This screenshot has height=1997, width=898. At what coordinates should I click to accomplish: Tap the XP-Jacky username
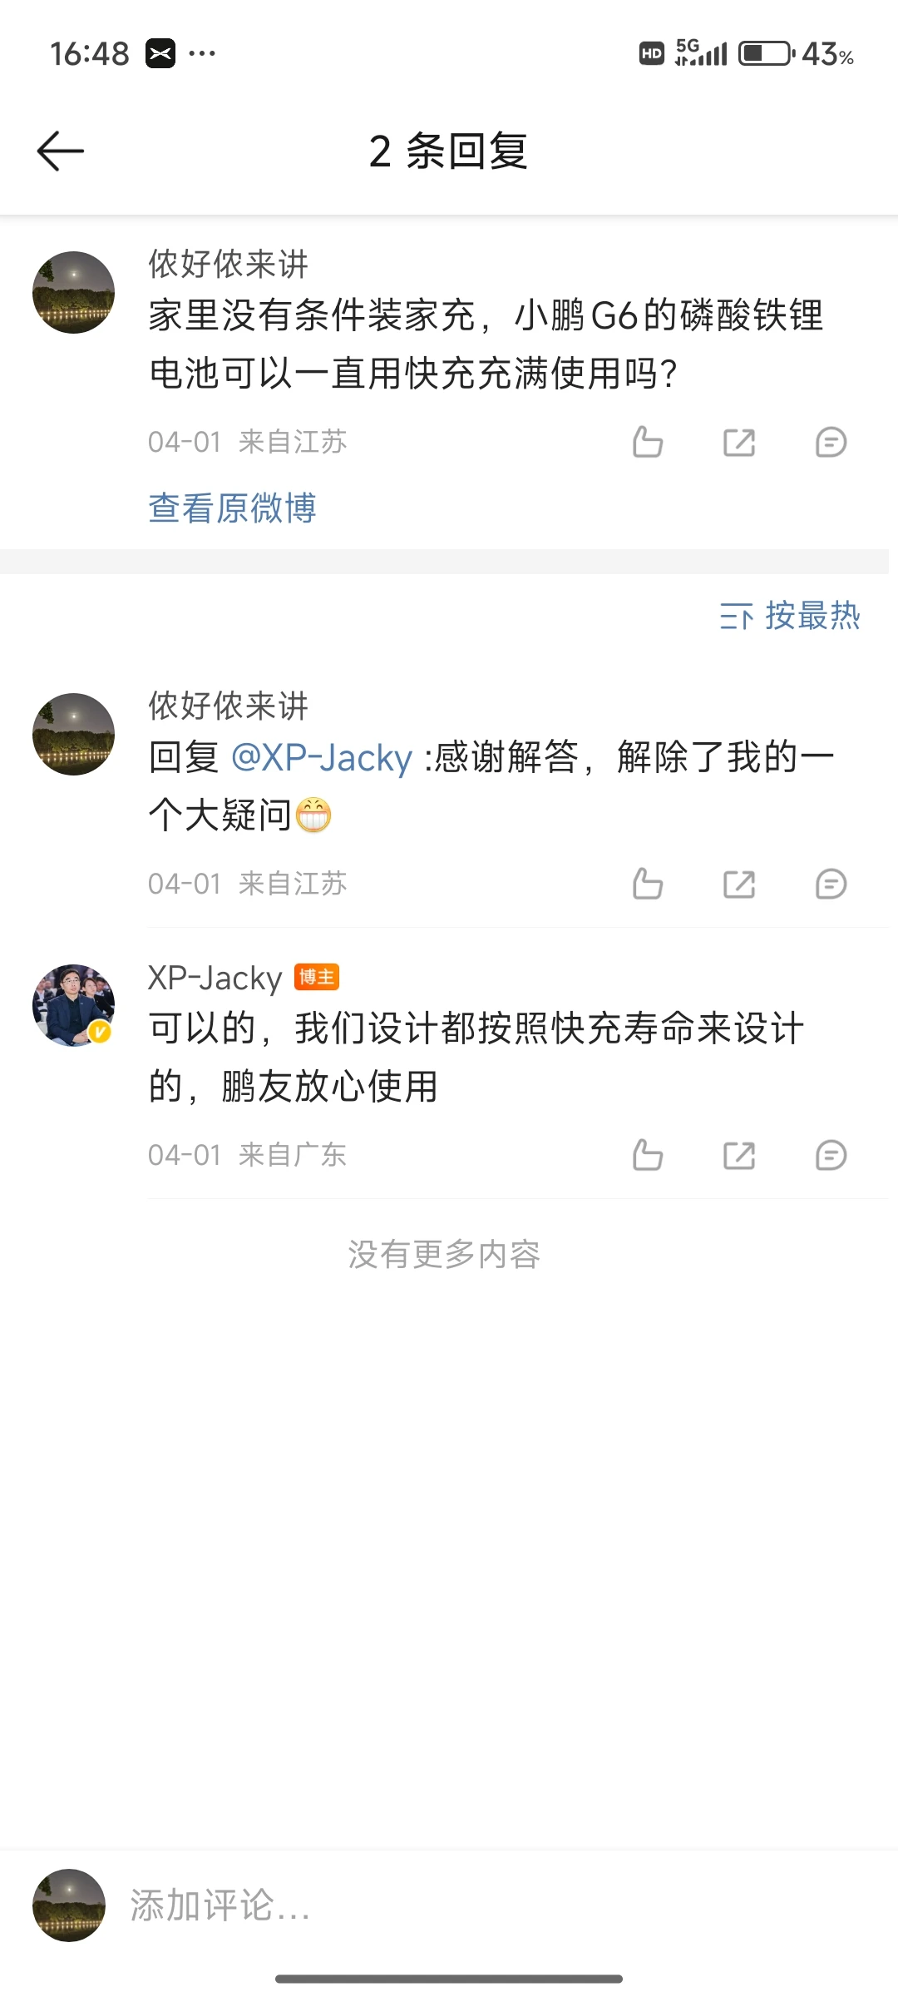[x=215, y=978]
